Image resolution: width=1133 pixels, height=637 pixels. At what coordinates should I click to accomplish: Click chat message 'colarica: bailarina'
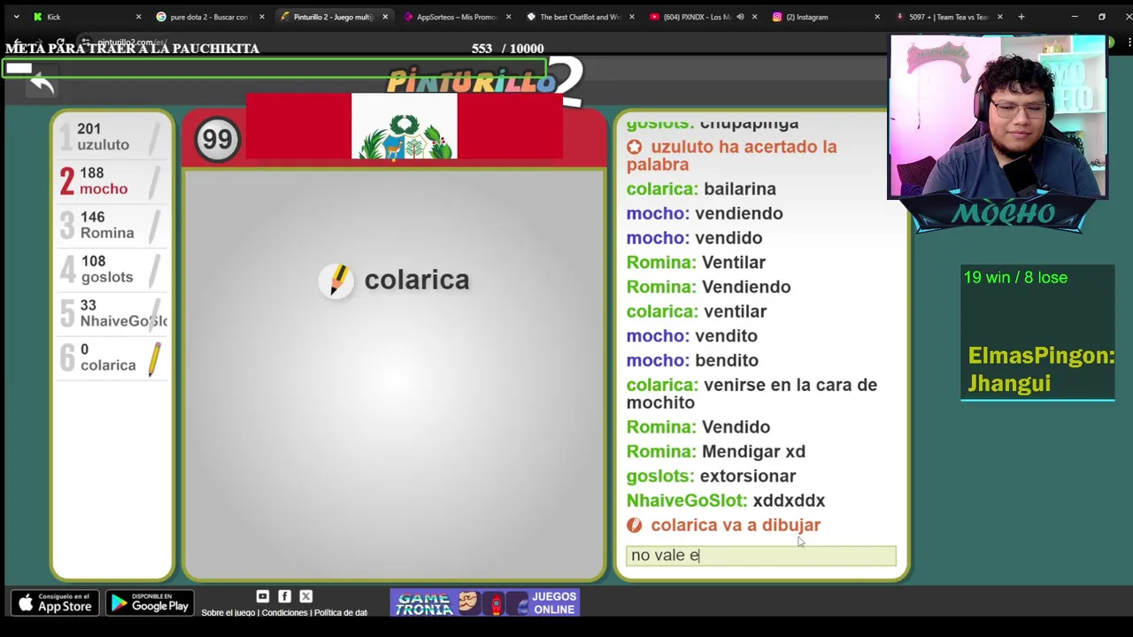coord(701,188)
